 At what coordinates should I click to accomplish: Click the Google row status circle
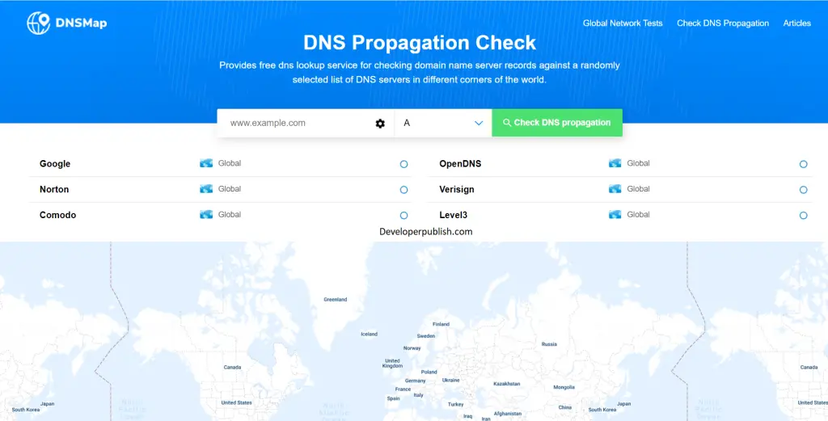click(404, 164)
